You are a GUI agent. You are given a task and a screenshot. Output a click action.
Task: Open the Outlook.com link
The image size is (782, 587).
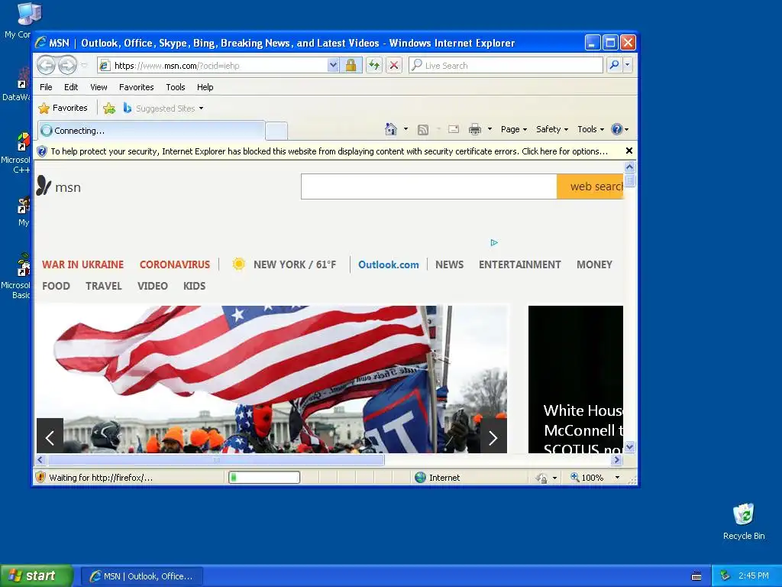[389, 264]
